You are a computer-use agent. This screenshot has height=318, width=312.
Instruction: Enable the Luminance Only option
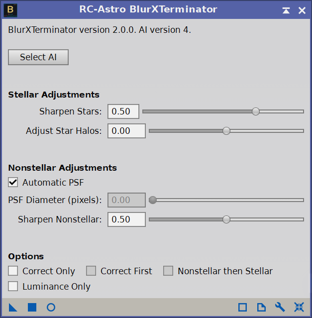point(13,286)
